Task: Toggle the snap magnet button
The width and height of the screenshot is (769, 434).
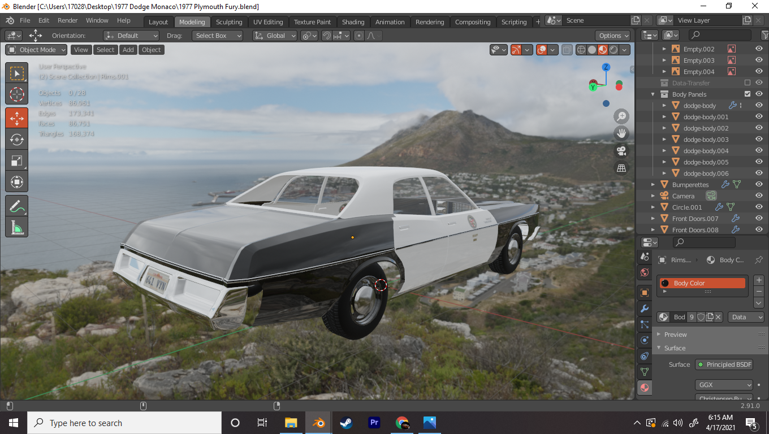Action: (326, 36)
